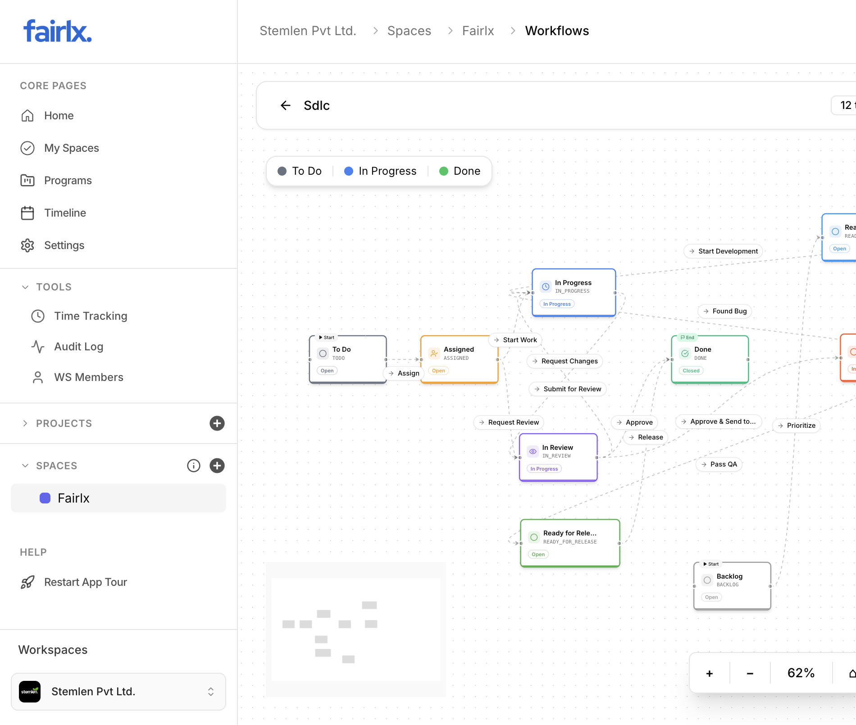Screen dimensions: 856x725
Task: Click the Settings gear icon
Action: (27, 245)
